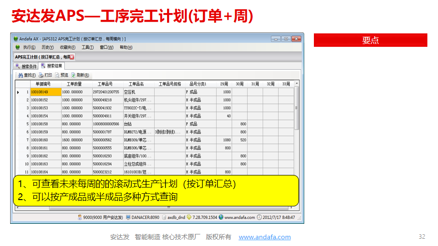This screenshot has width=438, height=246.
Task: Click product name cell 空压机
Action: (139, 92)
